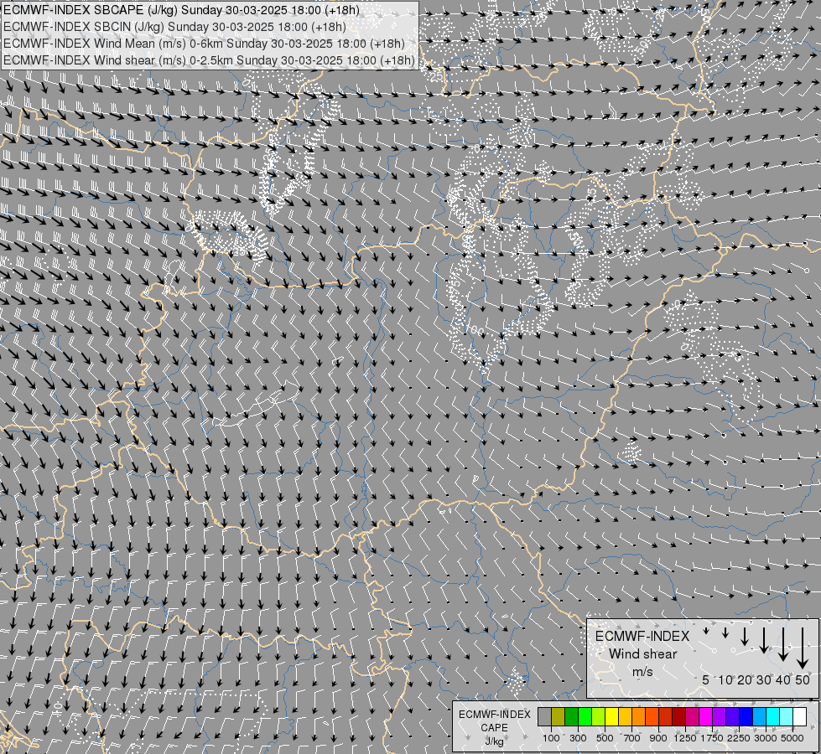Pick the amber CAPE swatch
The height and width of the screenshot is (754, 821).
click(625, 717)
